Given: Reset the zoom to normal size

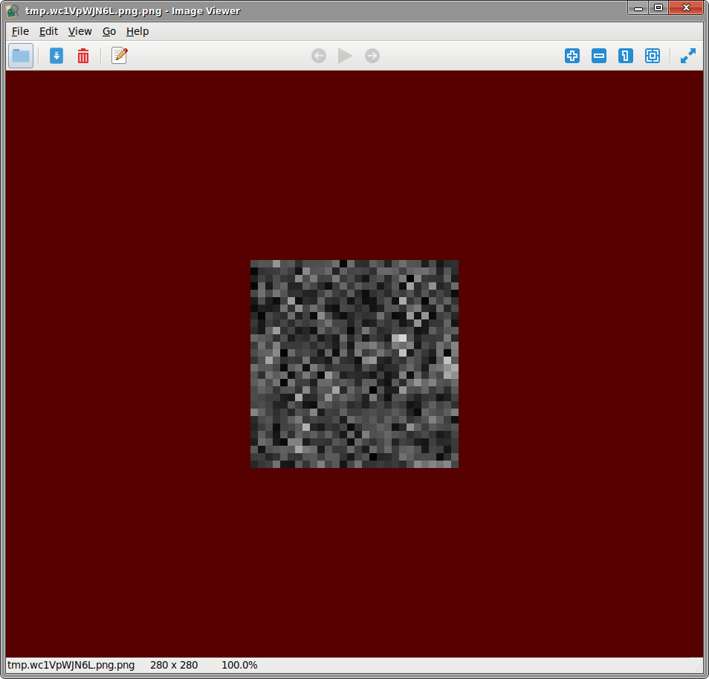Looking at the screenshot, I should [626, 56].
